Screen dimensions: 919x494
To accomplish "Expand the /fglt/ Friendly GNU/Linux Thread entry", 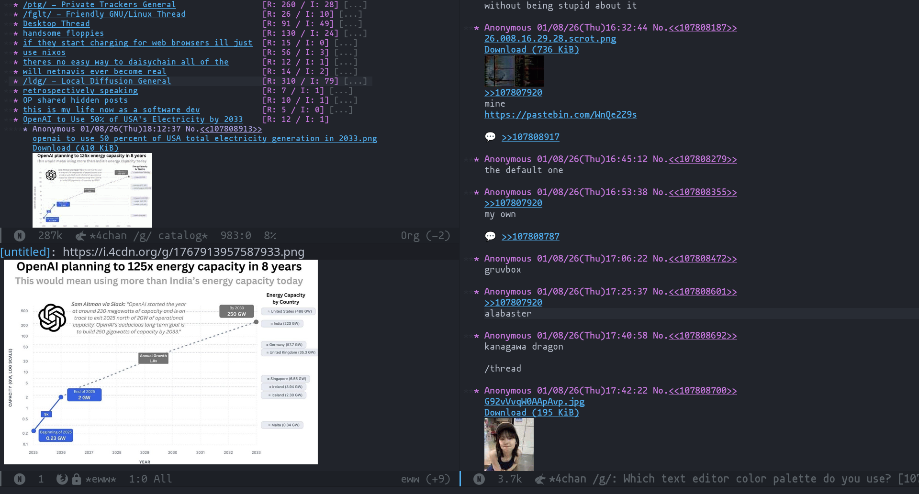I will pos(350,14).
